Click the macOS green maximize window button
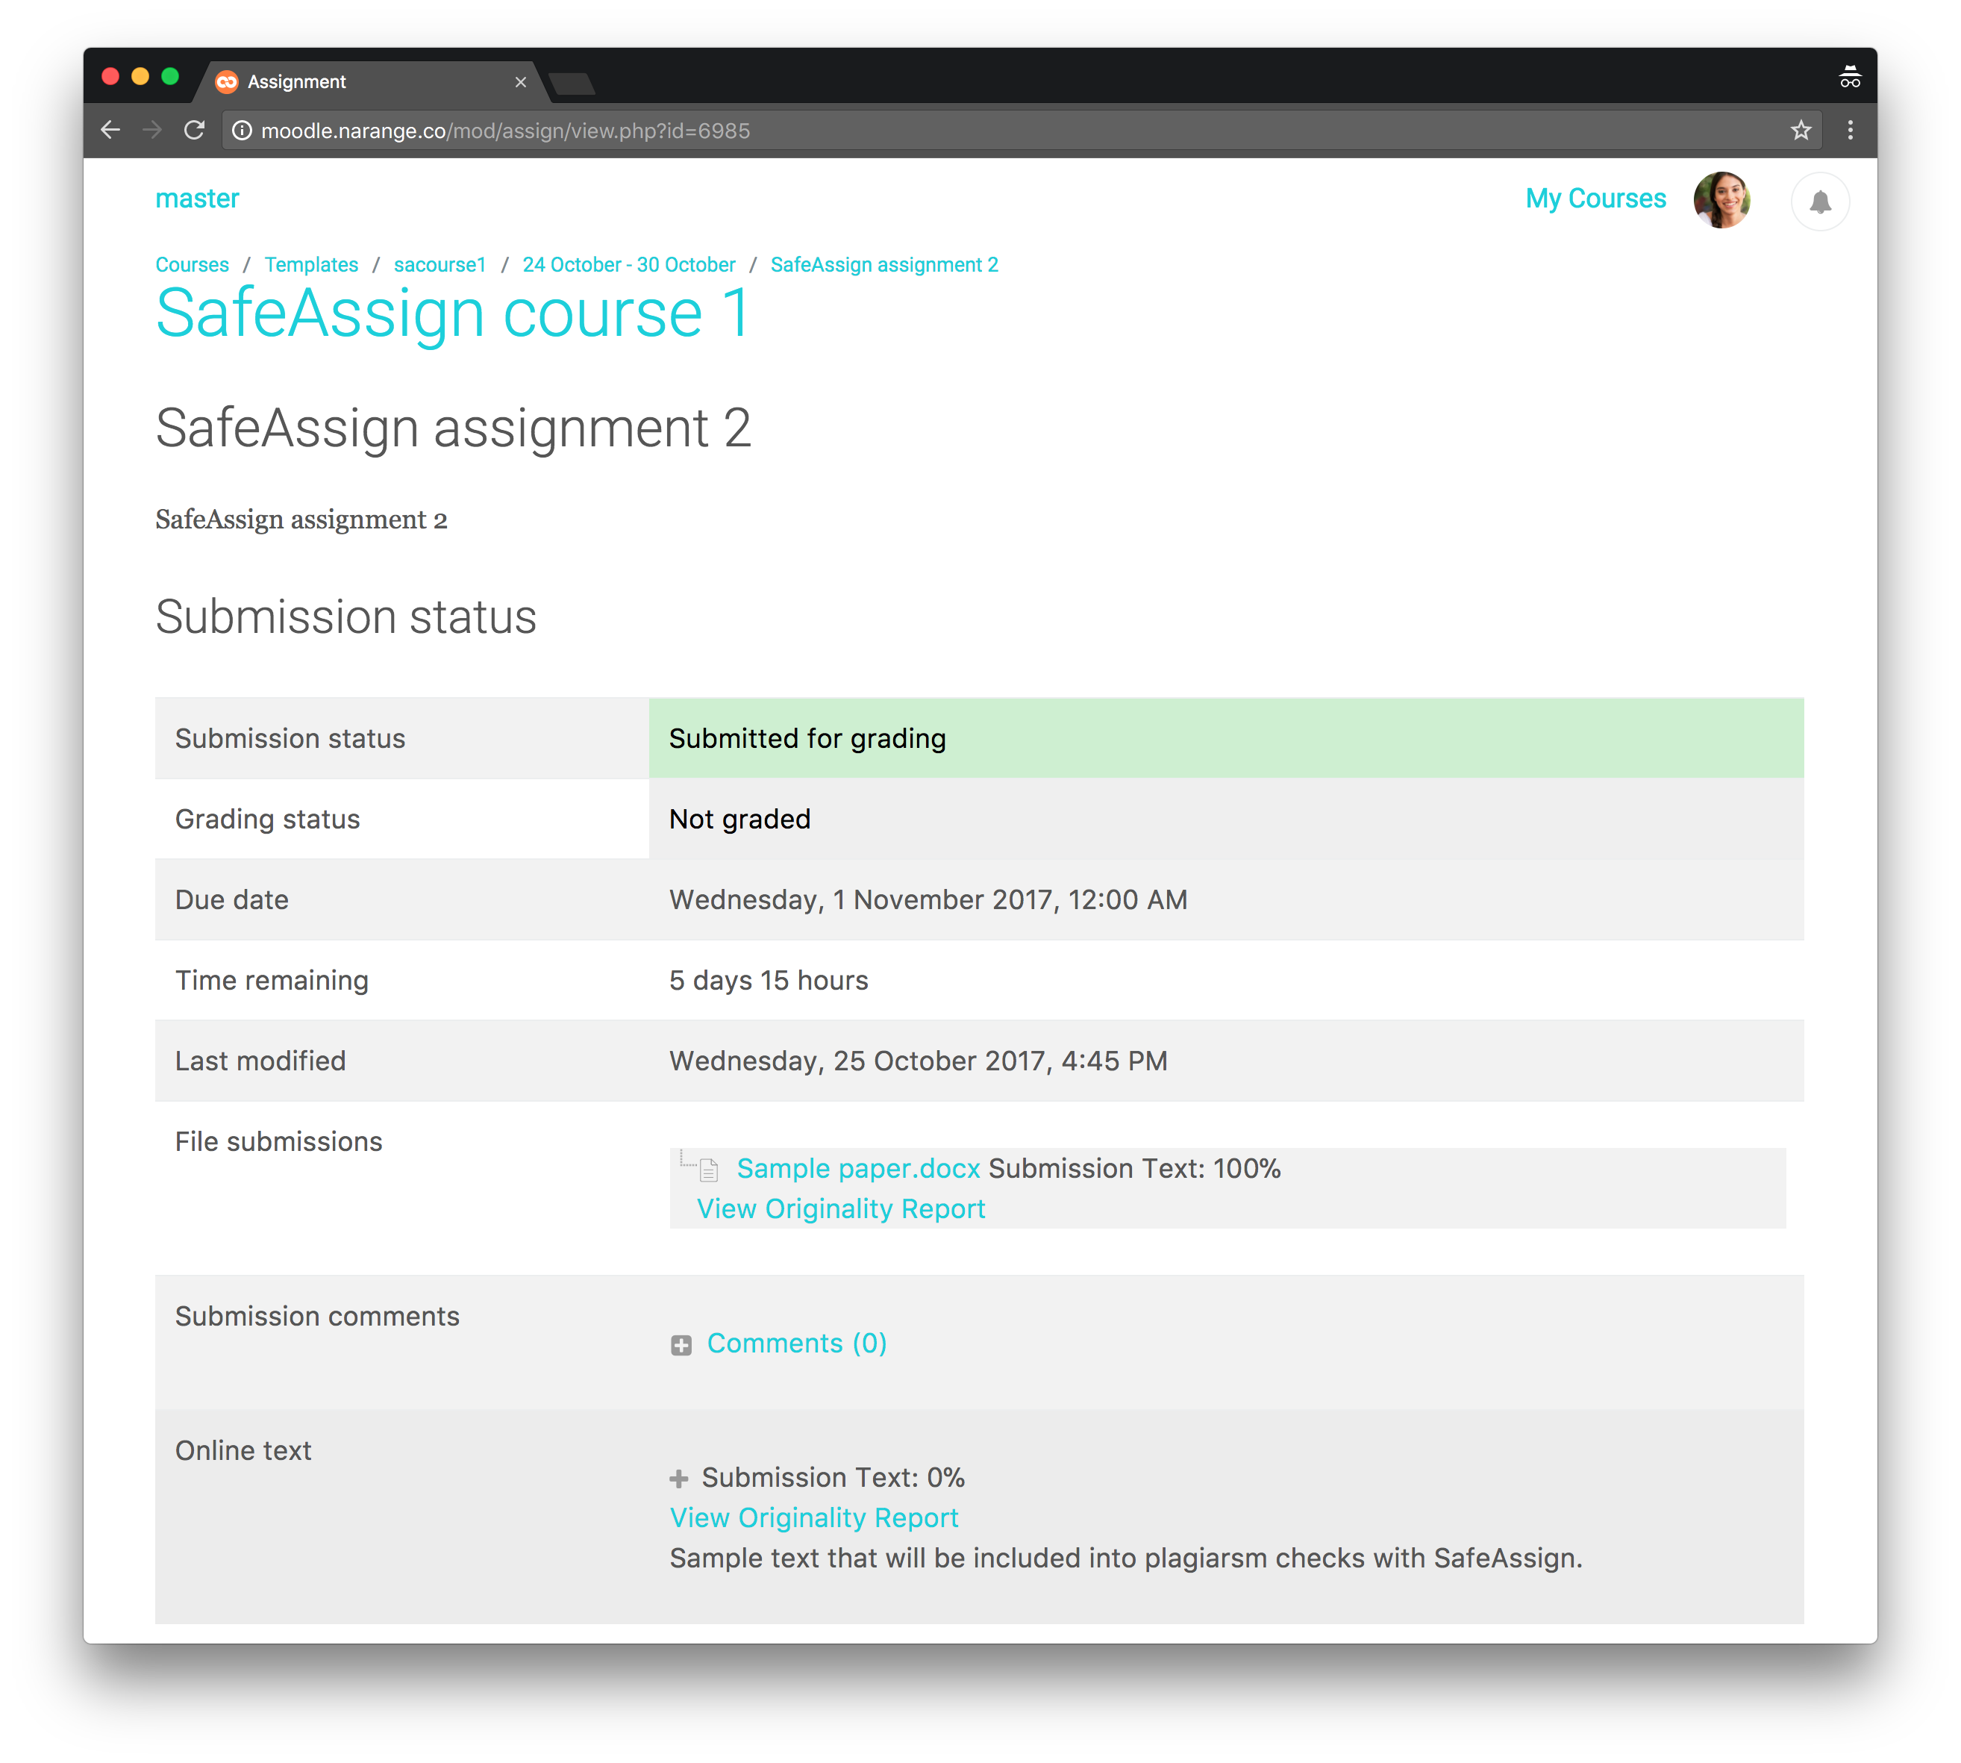1961x1763 pixels. [170, 77]
